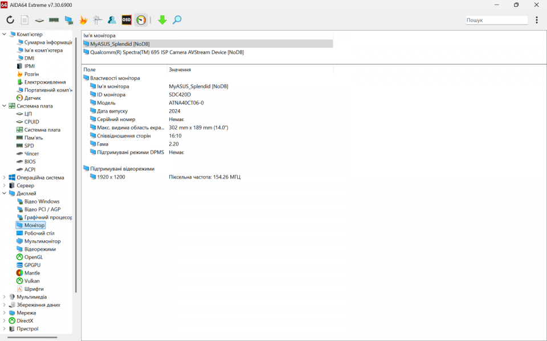
Task: Select the 1920 x 1200 video mode row
Action: click(165, 177)
